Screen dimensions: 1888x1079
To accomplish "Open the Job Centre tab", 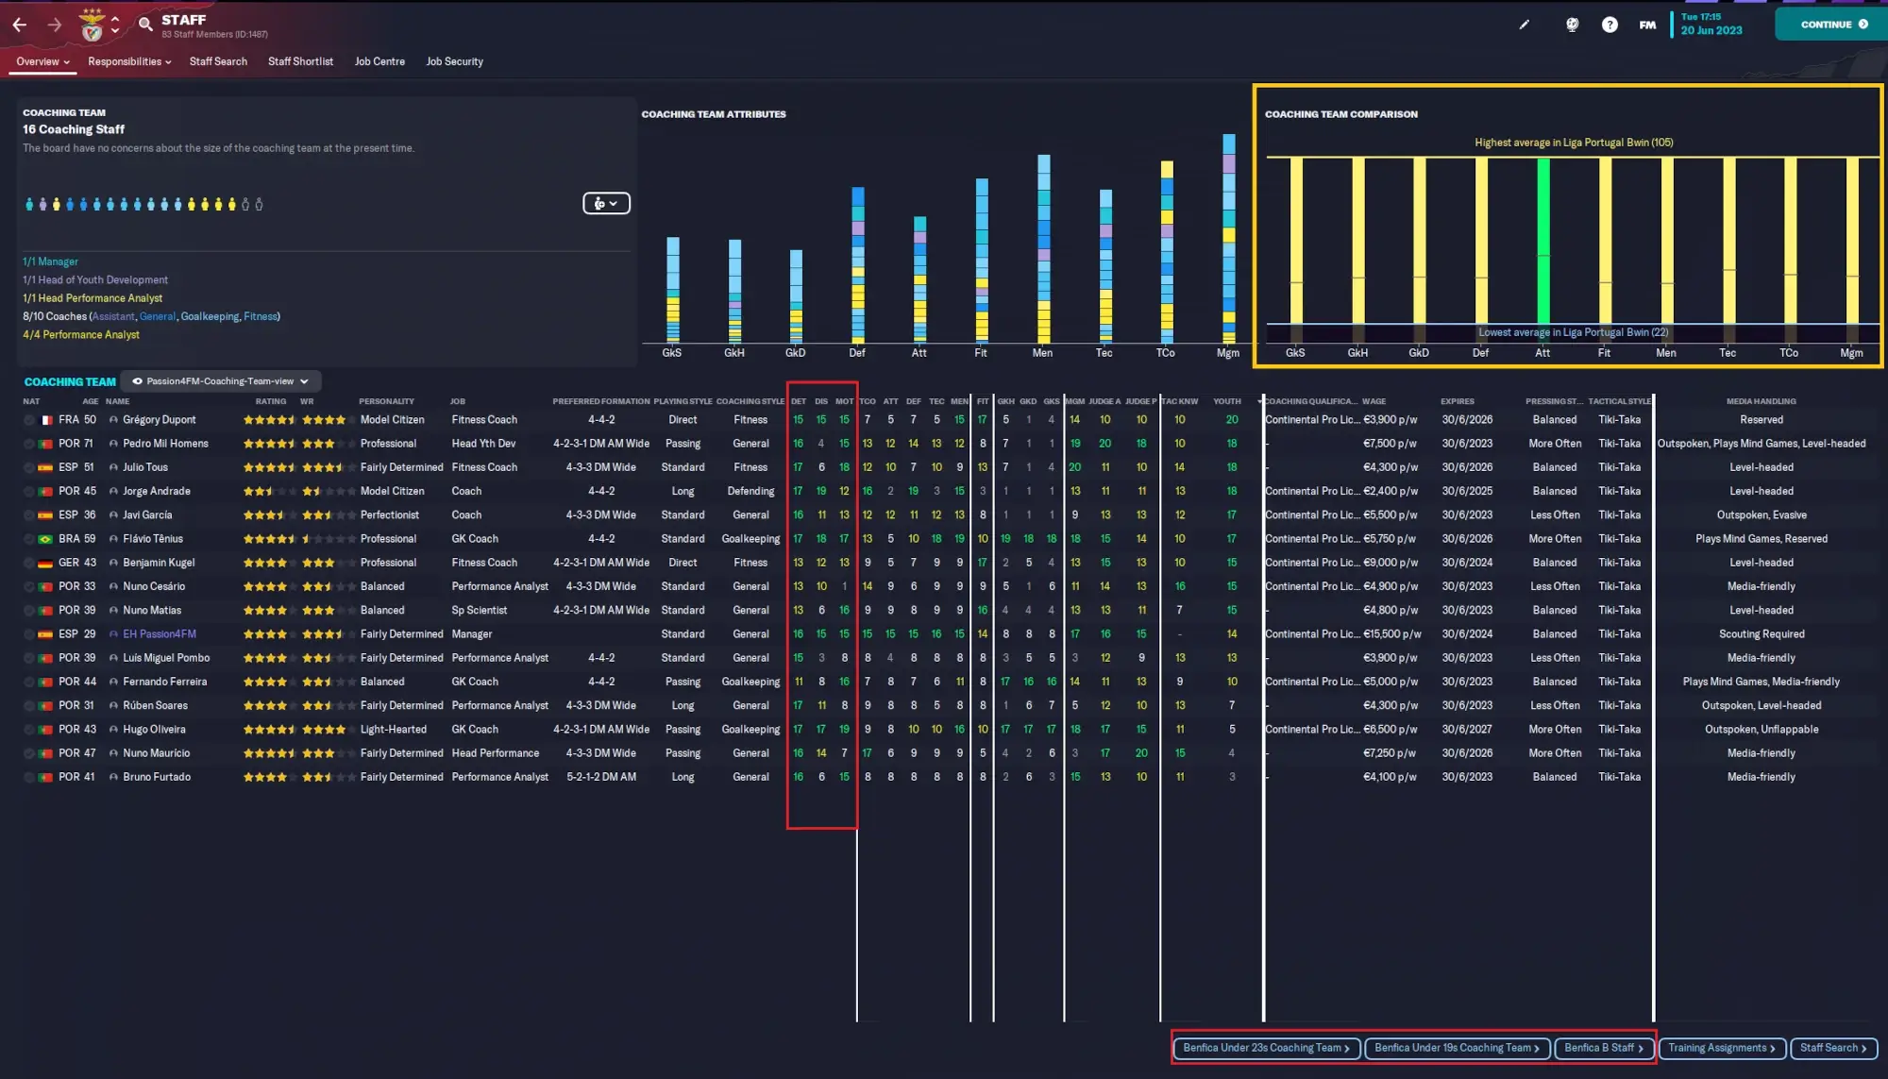I will tap(379, 61).
